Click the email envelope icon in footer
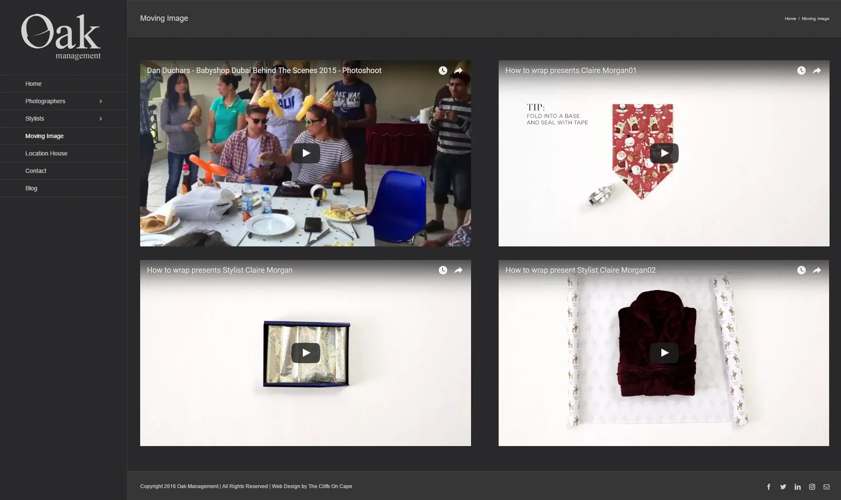 point(826,487)
